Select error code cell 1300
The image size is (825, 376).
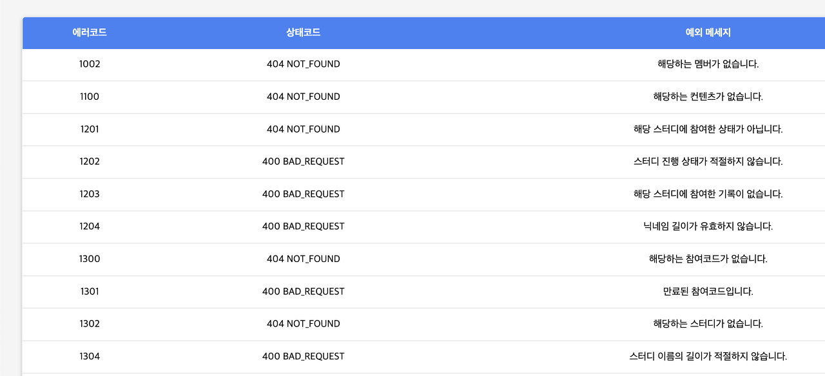90,259
